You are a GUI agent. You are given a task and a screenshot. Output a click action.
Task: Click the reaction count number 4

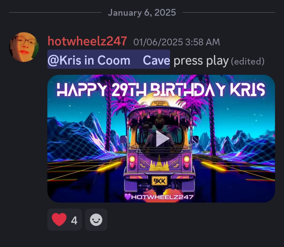coord(74,220)
